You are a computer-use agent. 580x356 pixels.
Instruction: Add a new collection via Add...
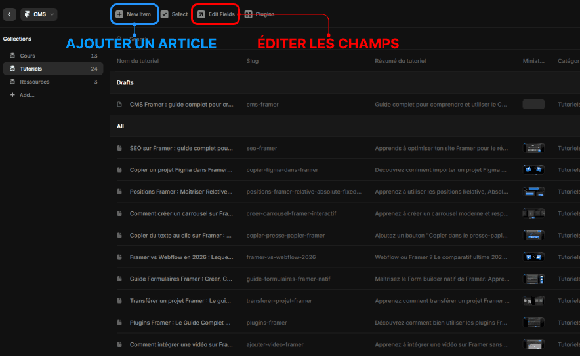(x=22, y=95)
